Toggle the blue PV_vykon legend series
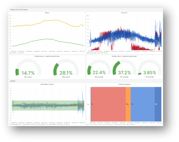Viewport: 179px width, 142px height. pyautogui.click(x=98, y=53)
